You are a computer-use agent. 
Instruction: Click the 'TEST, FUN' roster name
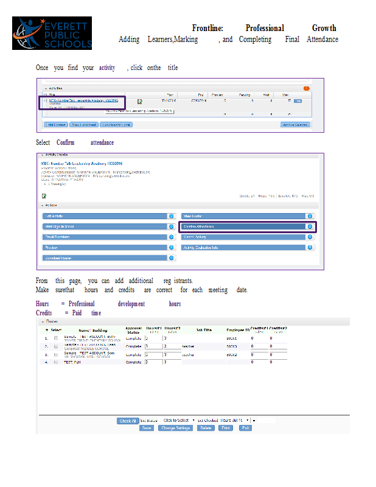tap(72, 362)
